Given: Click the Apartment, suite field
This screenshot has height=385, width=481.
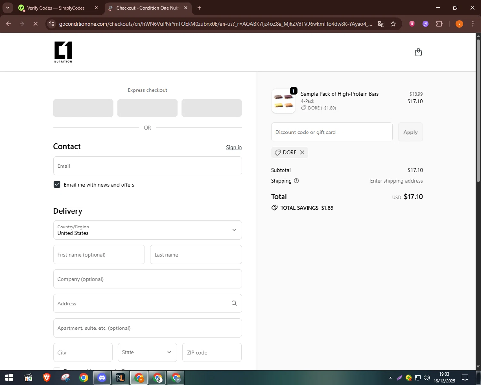Looking at the screenshot, I should (148, 328).
